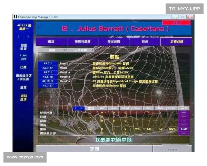Viewport: 207px width, 166px height.
Task: Click the 100% Sh Tar value
Action: point(172,129)
